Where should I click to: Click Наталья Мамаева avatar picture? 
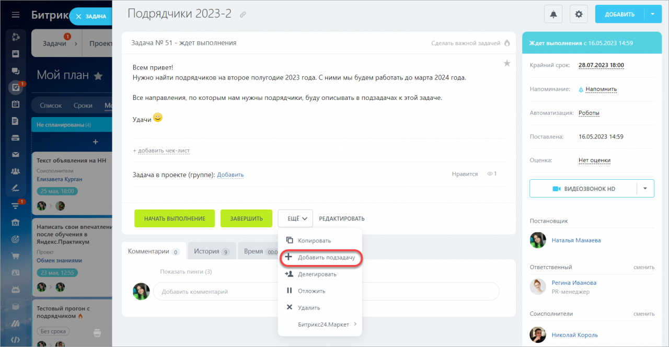[538, 240]
